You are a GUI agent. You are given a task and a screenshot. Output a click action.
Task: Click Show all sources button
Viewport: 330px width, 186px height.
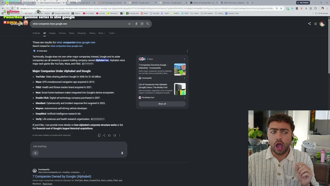[x=162, y=104]
